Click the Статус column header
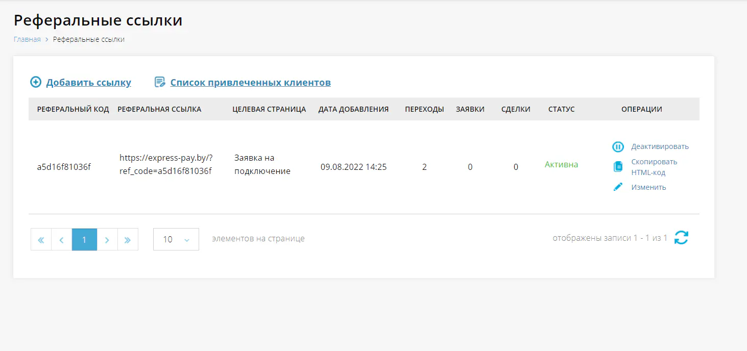747x351 pixels. [561, 109]
